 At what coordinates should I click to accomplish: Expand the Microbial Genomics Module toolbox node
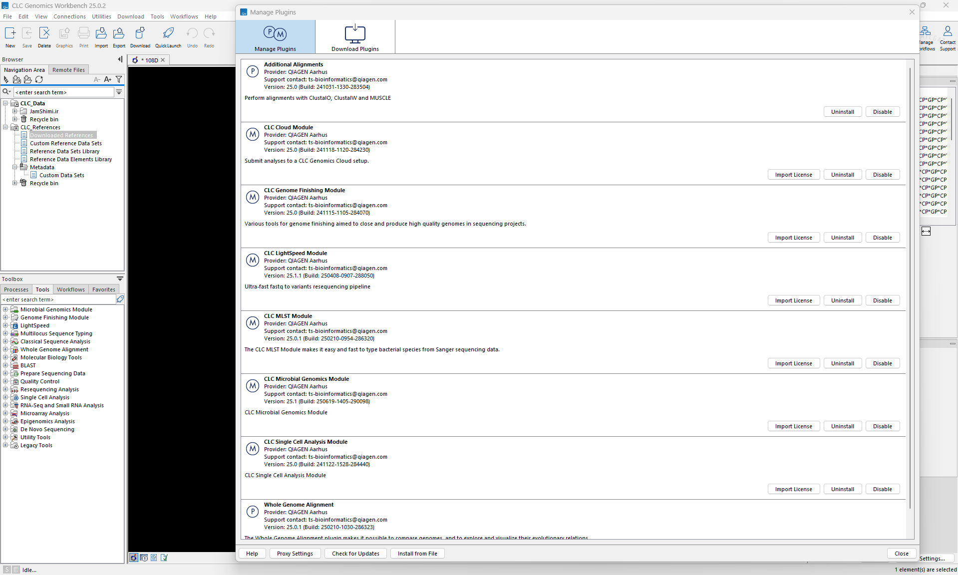point(5,309)
